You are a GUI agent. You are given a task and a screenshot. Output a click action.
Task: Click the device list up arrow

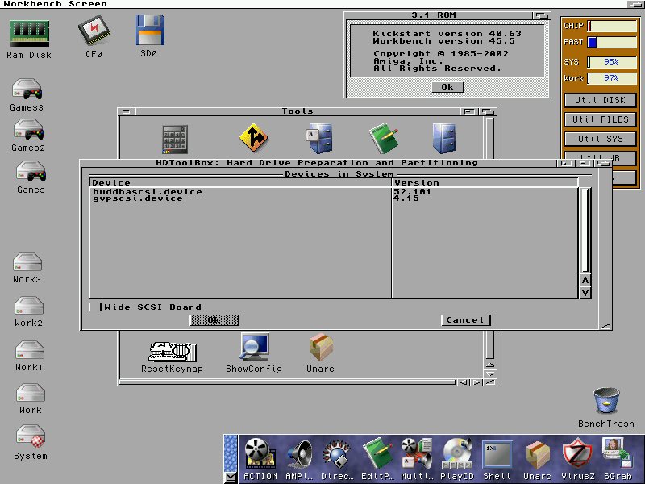[585, 280]
